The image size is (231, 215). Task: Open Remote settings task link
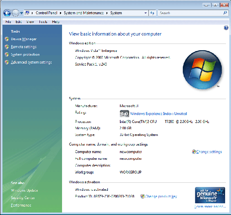tap(24, 47)
